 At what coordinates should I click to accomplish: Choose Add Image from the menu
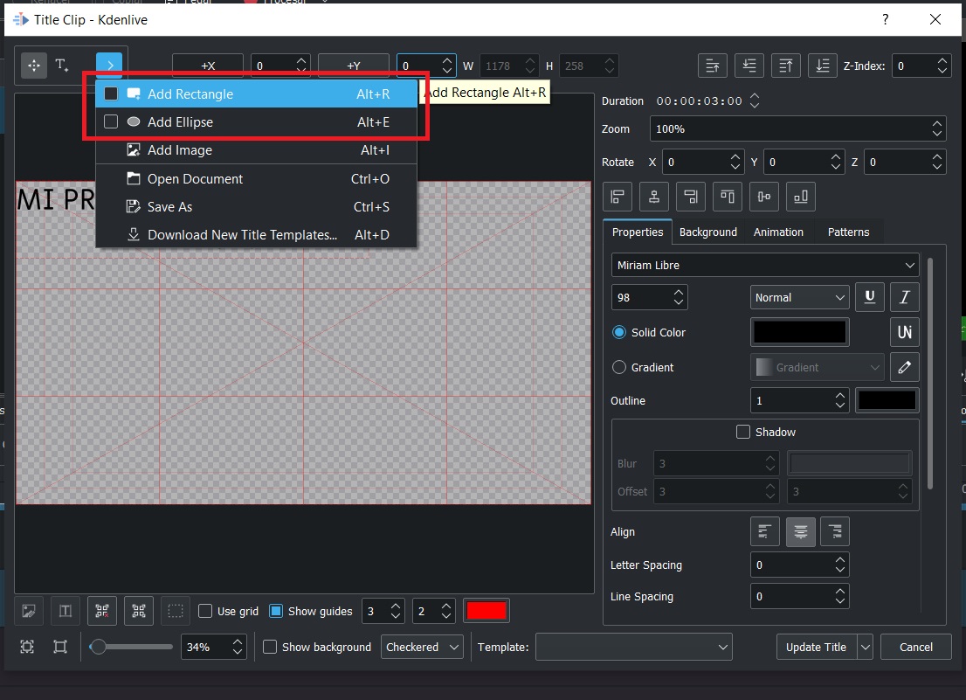256,149
